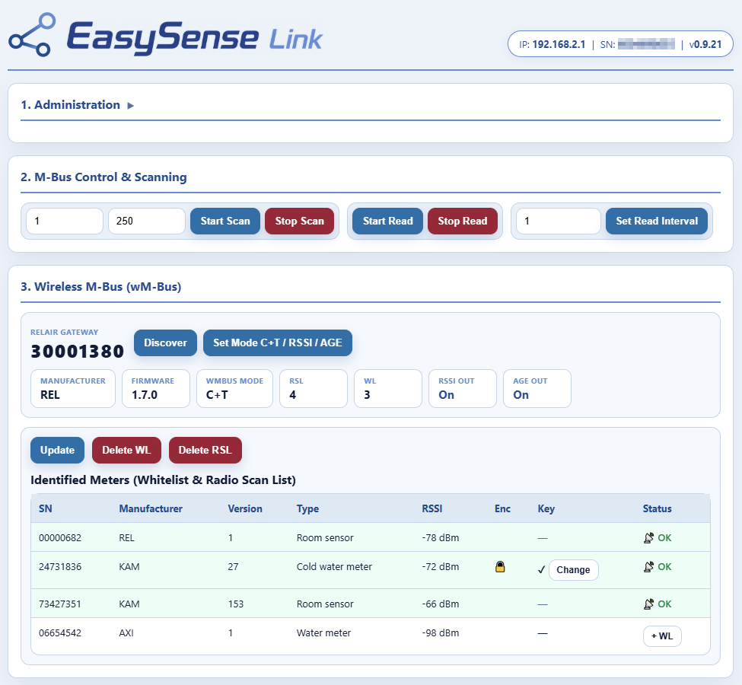Select serial number 00000682 in the table
The height and width of the screenshot is (685, 742).
[60, 538]
